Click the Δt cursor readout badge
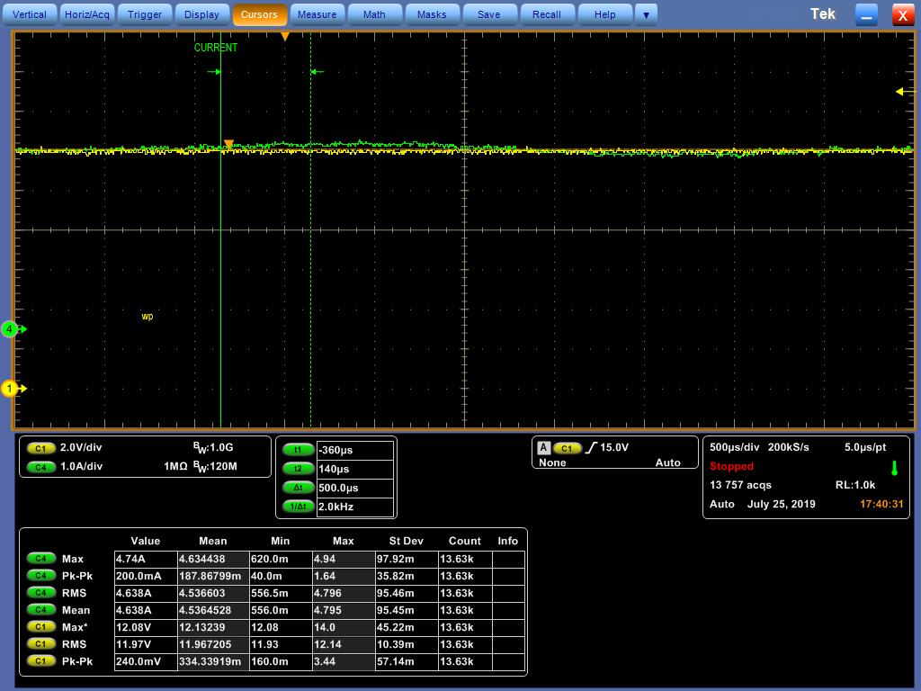 tap(298, 488)
